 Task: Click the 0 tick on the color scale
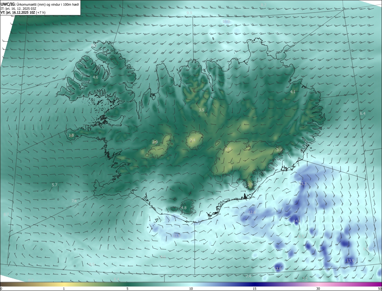(x=1, y=289)
